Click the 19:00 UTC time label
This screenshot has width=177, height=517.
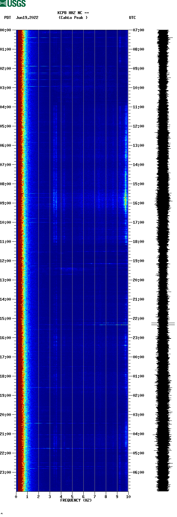pyautogui.click(x=138, y=261)
